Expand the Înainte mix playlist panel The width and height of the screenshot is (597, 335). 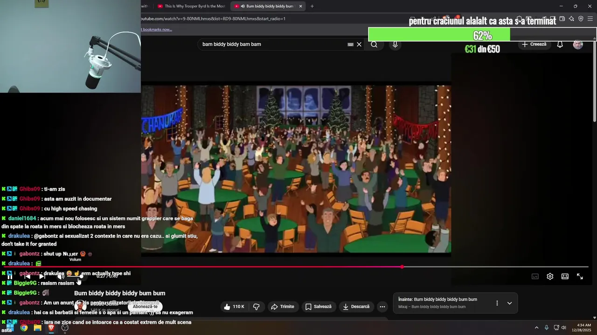tap(509, 303)
